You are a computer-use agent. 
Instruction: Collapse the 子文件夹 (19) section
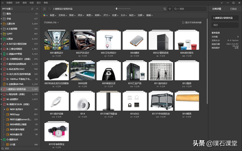51,23
